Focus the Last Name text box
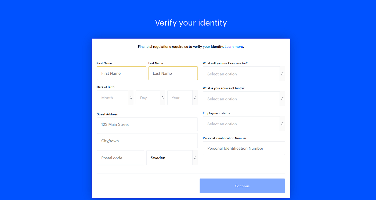This screenshot has width=376, height=200. (x=173, y=73)
